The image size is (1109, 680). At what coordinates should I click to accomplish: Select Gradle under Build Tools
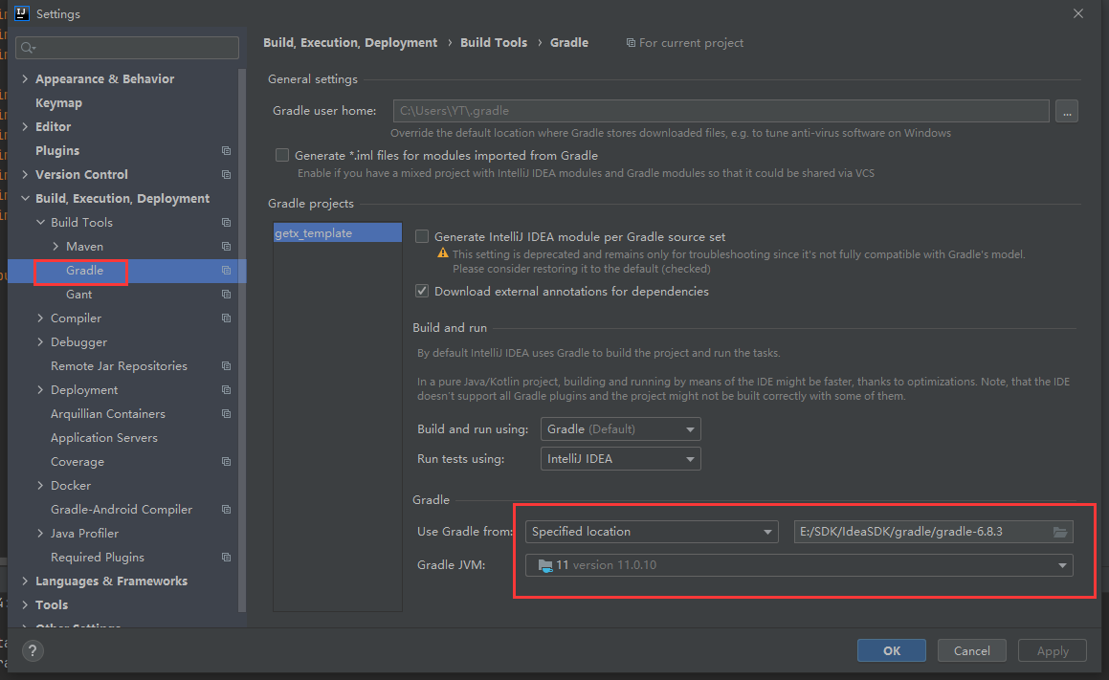point(85,271)
